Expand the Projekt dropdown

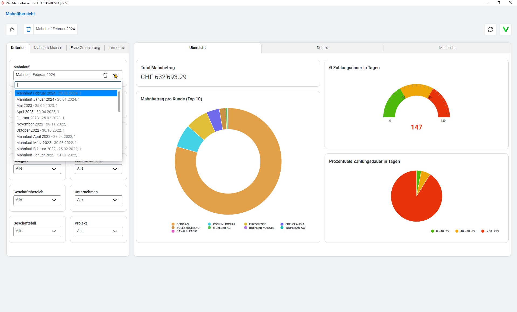point(98,231)
